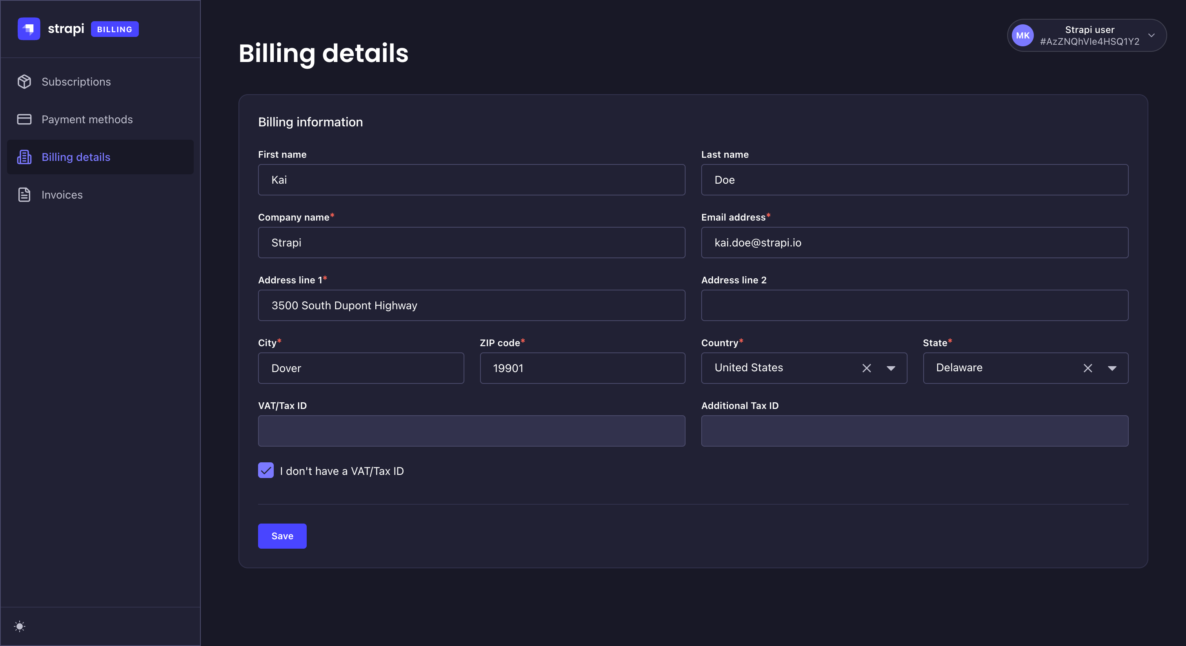Viewport: 1186px width, 646px height.
Task: Clear the United States country selection
Action: coord(866,368)
